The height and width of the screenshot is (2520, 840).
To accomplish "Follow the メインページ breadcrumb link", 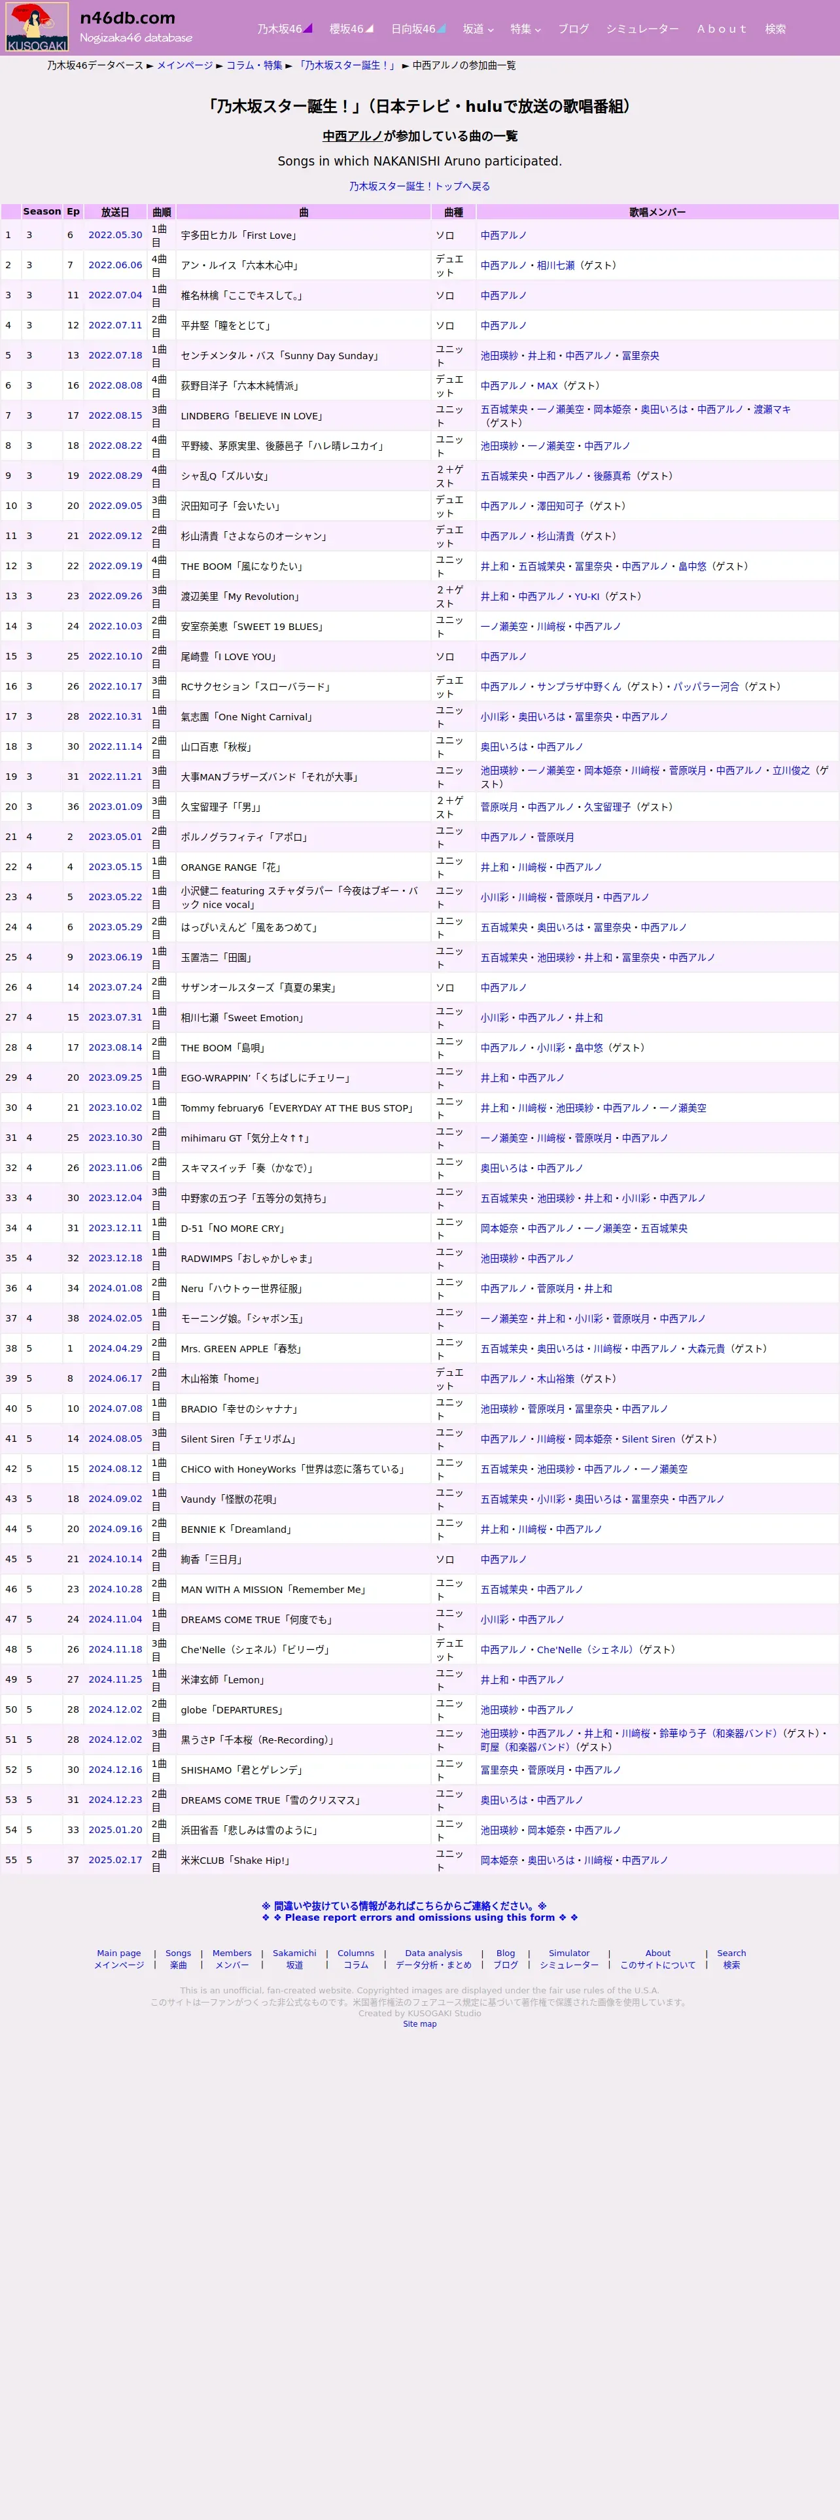I will point(185,65).
